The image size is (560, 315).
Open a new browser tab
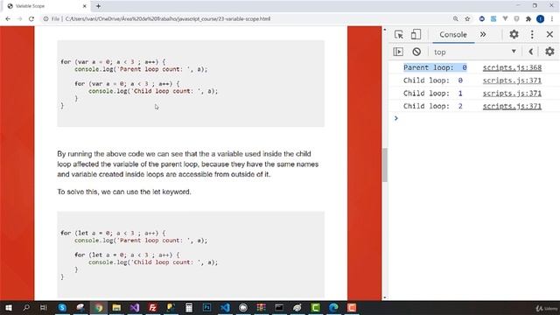[x=98, y=6]
